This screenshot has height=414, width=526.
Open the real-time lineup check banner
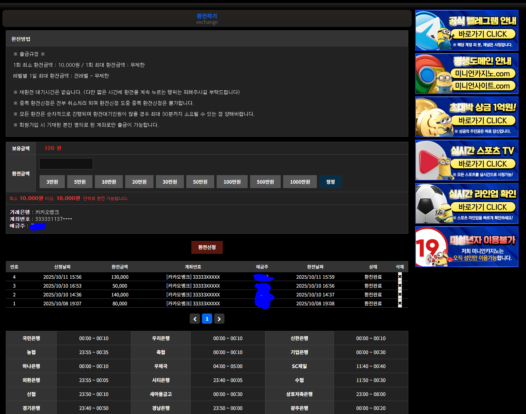466,203
